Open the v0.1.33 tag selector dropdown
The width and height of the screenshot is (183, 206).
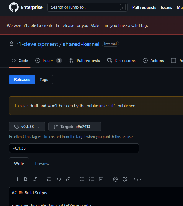(x=27, y=127)
